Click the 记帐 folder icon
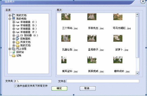 click(14, 56)
